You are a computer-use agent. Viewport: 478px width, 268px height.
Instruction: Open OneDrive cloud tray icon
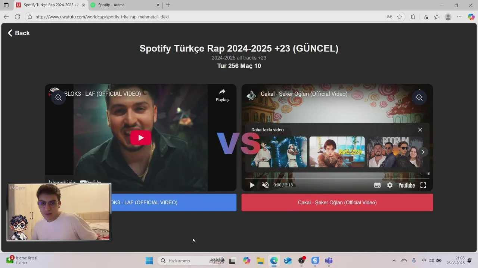point(404,261)
